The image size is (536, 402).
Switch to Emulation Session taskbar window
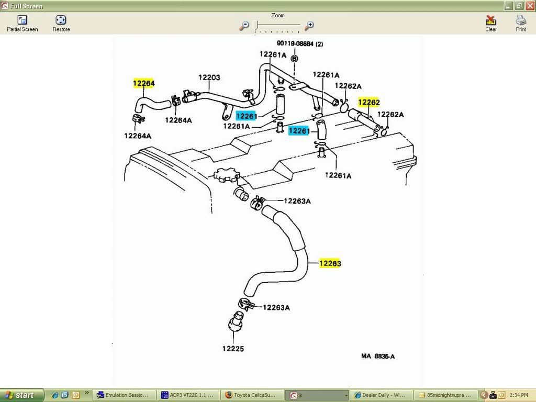click(124, 395)
